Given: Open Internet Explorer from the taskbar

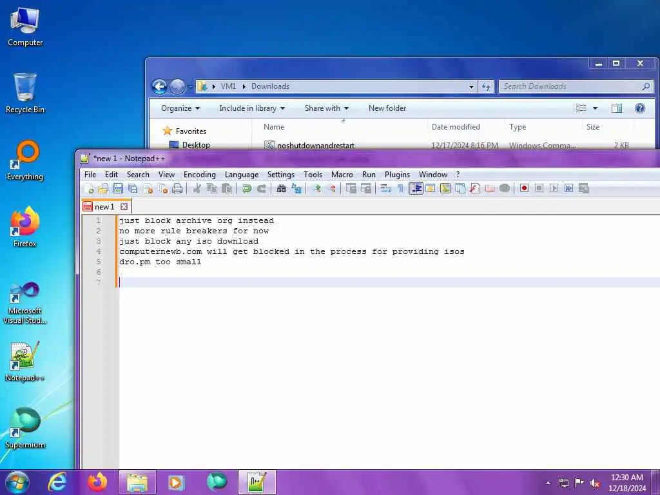Looking at the screenshot, I should coord(57,482).
